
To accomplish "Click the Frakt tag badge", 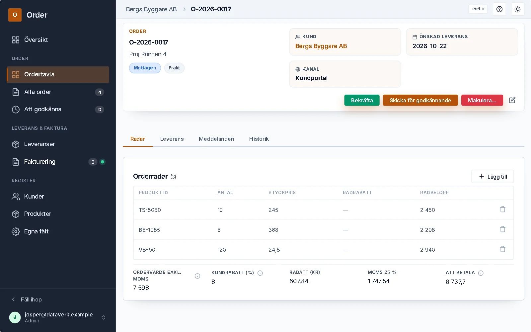I will pyautogui.click(x=174, y=68).
